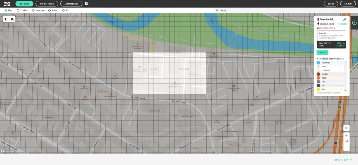This screenshot has width=358, height=165.
Task: Open the Marketplace tab
Action: (x=47, y=4)
